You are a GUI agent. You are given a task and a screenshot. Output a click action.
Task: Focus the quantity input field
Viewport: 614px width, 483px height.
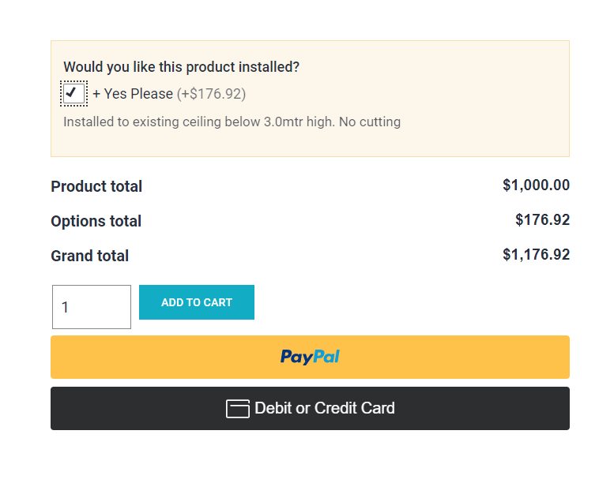coord(92,307)
